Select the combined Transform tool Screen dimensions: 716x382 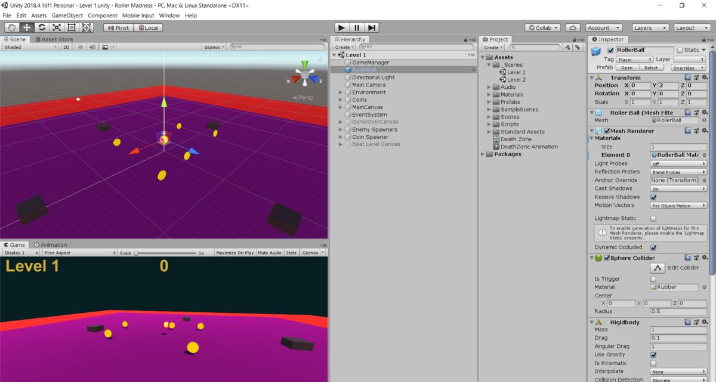point(87,27)
